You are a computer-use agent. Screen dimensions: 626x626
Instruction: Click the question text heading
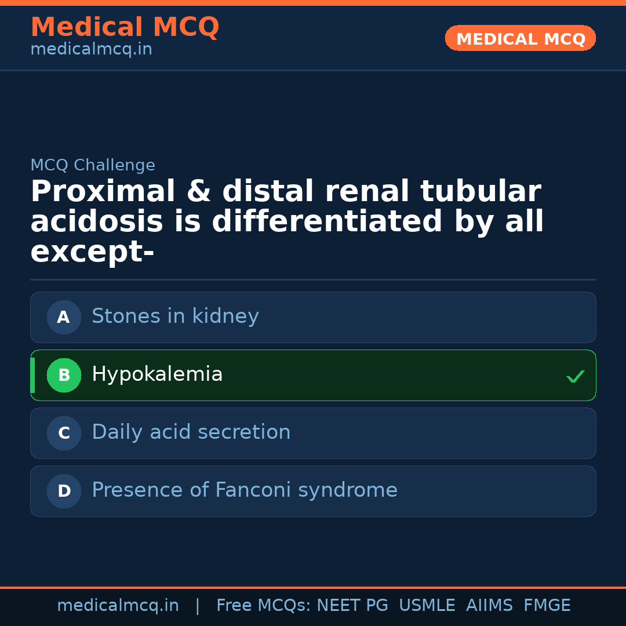[287, 222]
